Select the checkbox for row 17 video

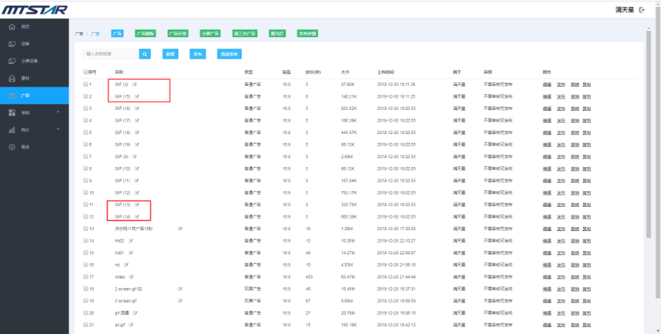tap(86, 276)
